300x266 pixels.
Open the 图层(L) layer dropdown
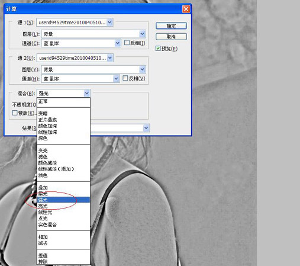tap(142, 34)
